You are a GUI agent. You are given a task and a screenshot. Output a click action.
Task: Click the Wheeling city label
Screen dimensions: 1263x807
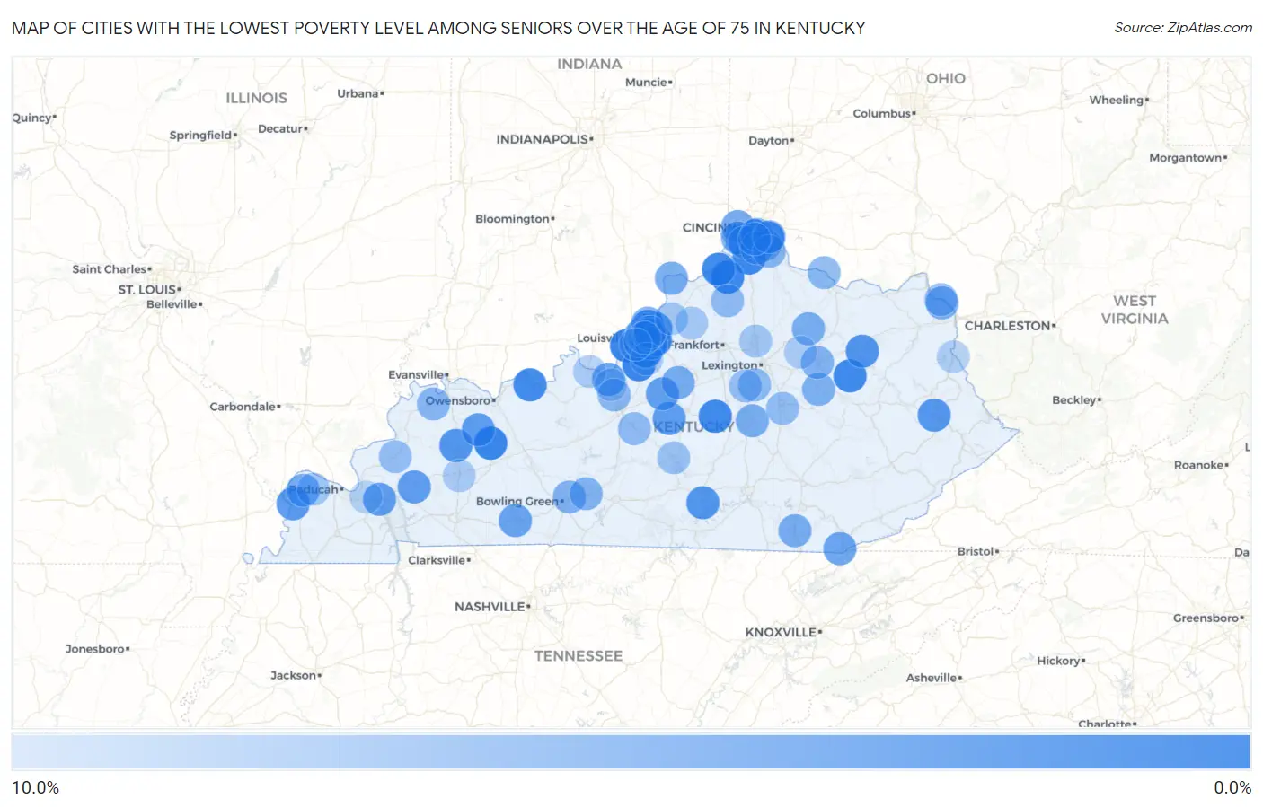tap(1117, 101)
